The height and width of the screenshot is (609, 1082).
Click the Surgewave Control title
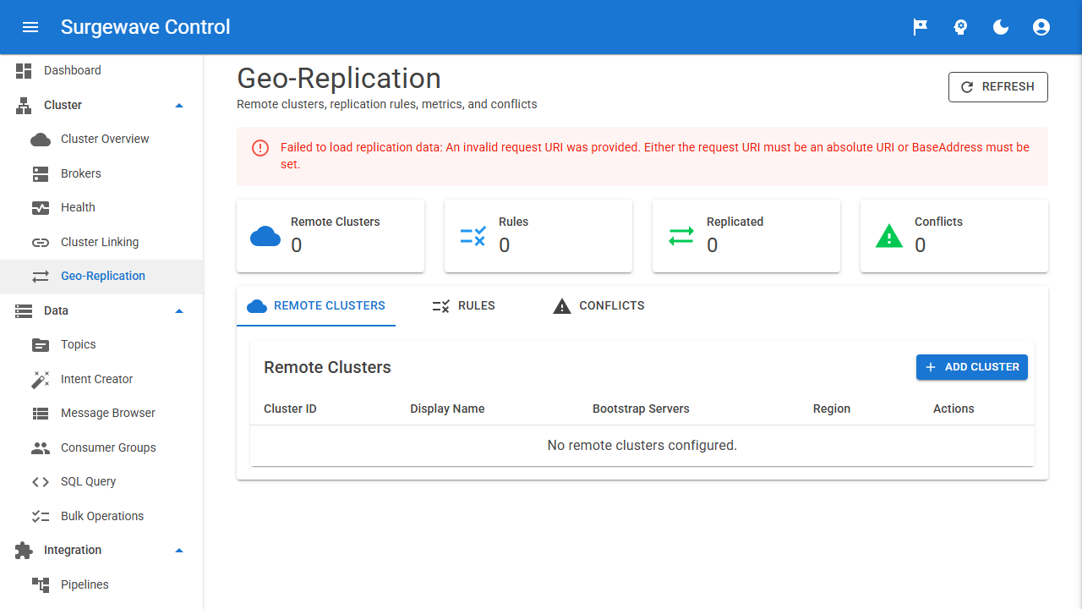tap(145, 27)
